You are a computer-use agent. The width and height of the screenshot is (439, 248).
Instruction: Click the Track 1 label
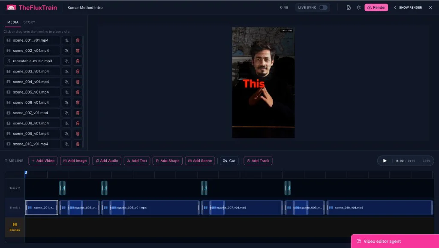[x=15, y=208]
